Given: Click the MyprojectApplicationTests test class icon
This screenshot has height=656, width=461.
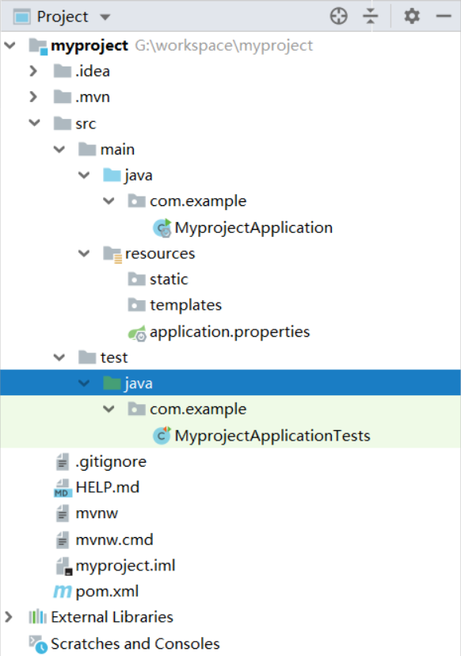Looking at the screenshot, I should click(162, 435).
